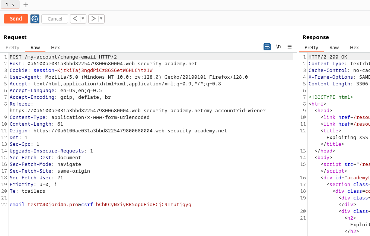Image resolution: width=370 pixels, height=236 pixels.
Task: Go to next request with forward arrow
Action: click(93, 19)
